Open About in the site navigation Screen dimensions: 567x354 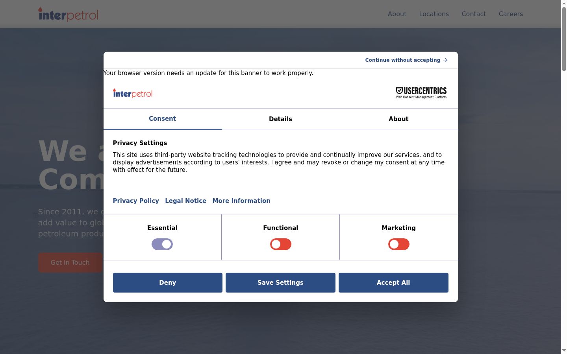pyautogui.click(x=397, y=14)
